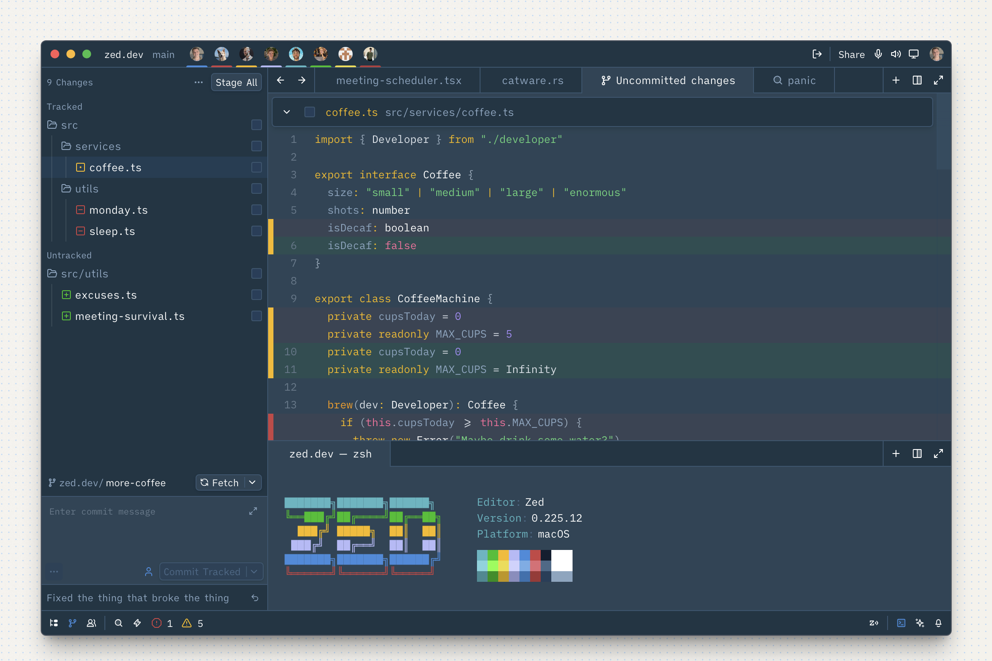Collapse the coffee.ts diff section chevron

(287, 112)
